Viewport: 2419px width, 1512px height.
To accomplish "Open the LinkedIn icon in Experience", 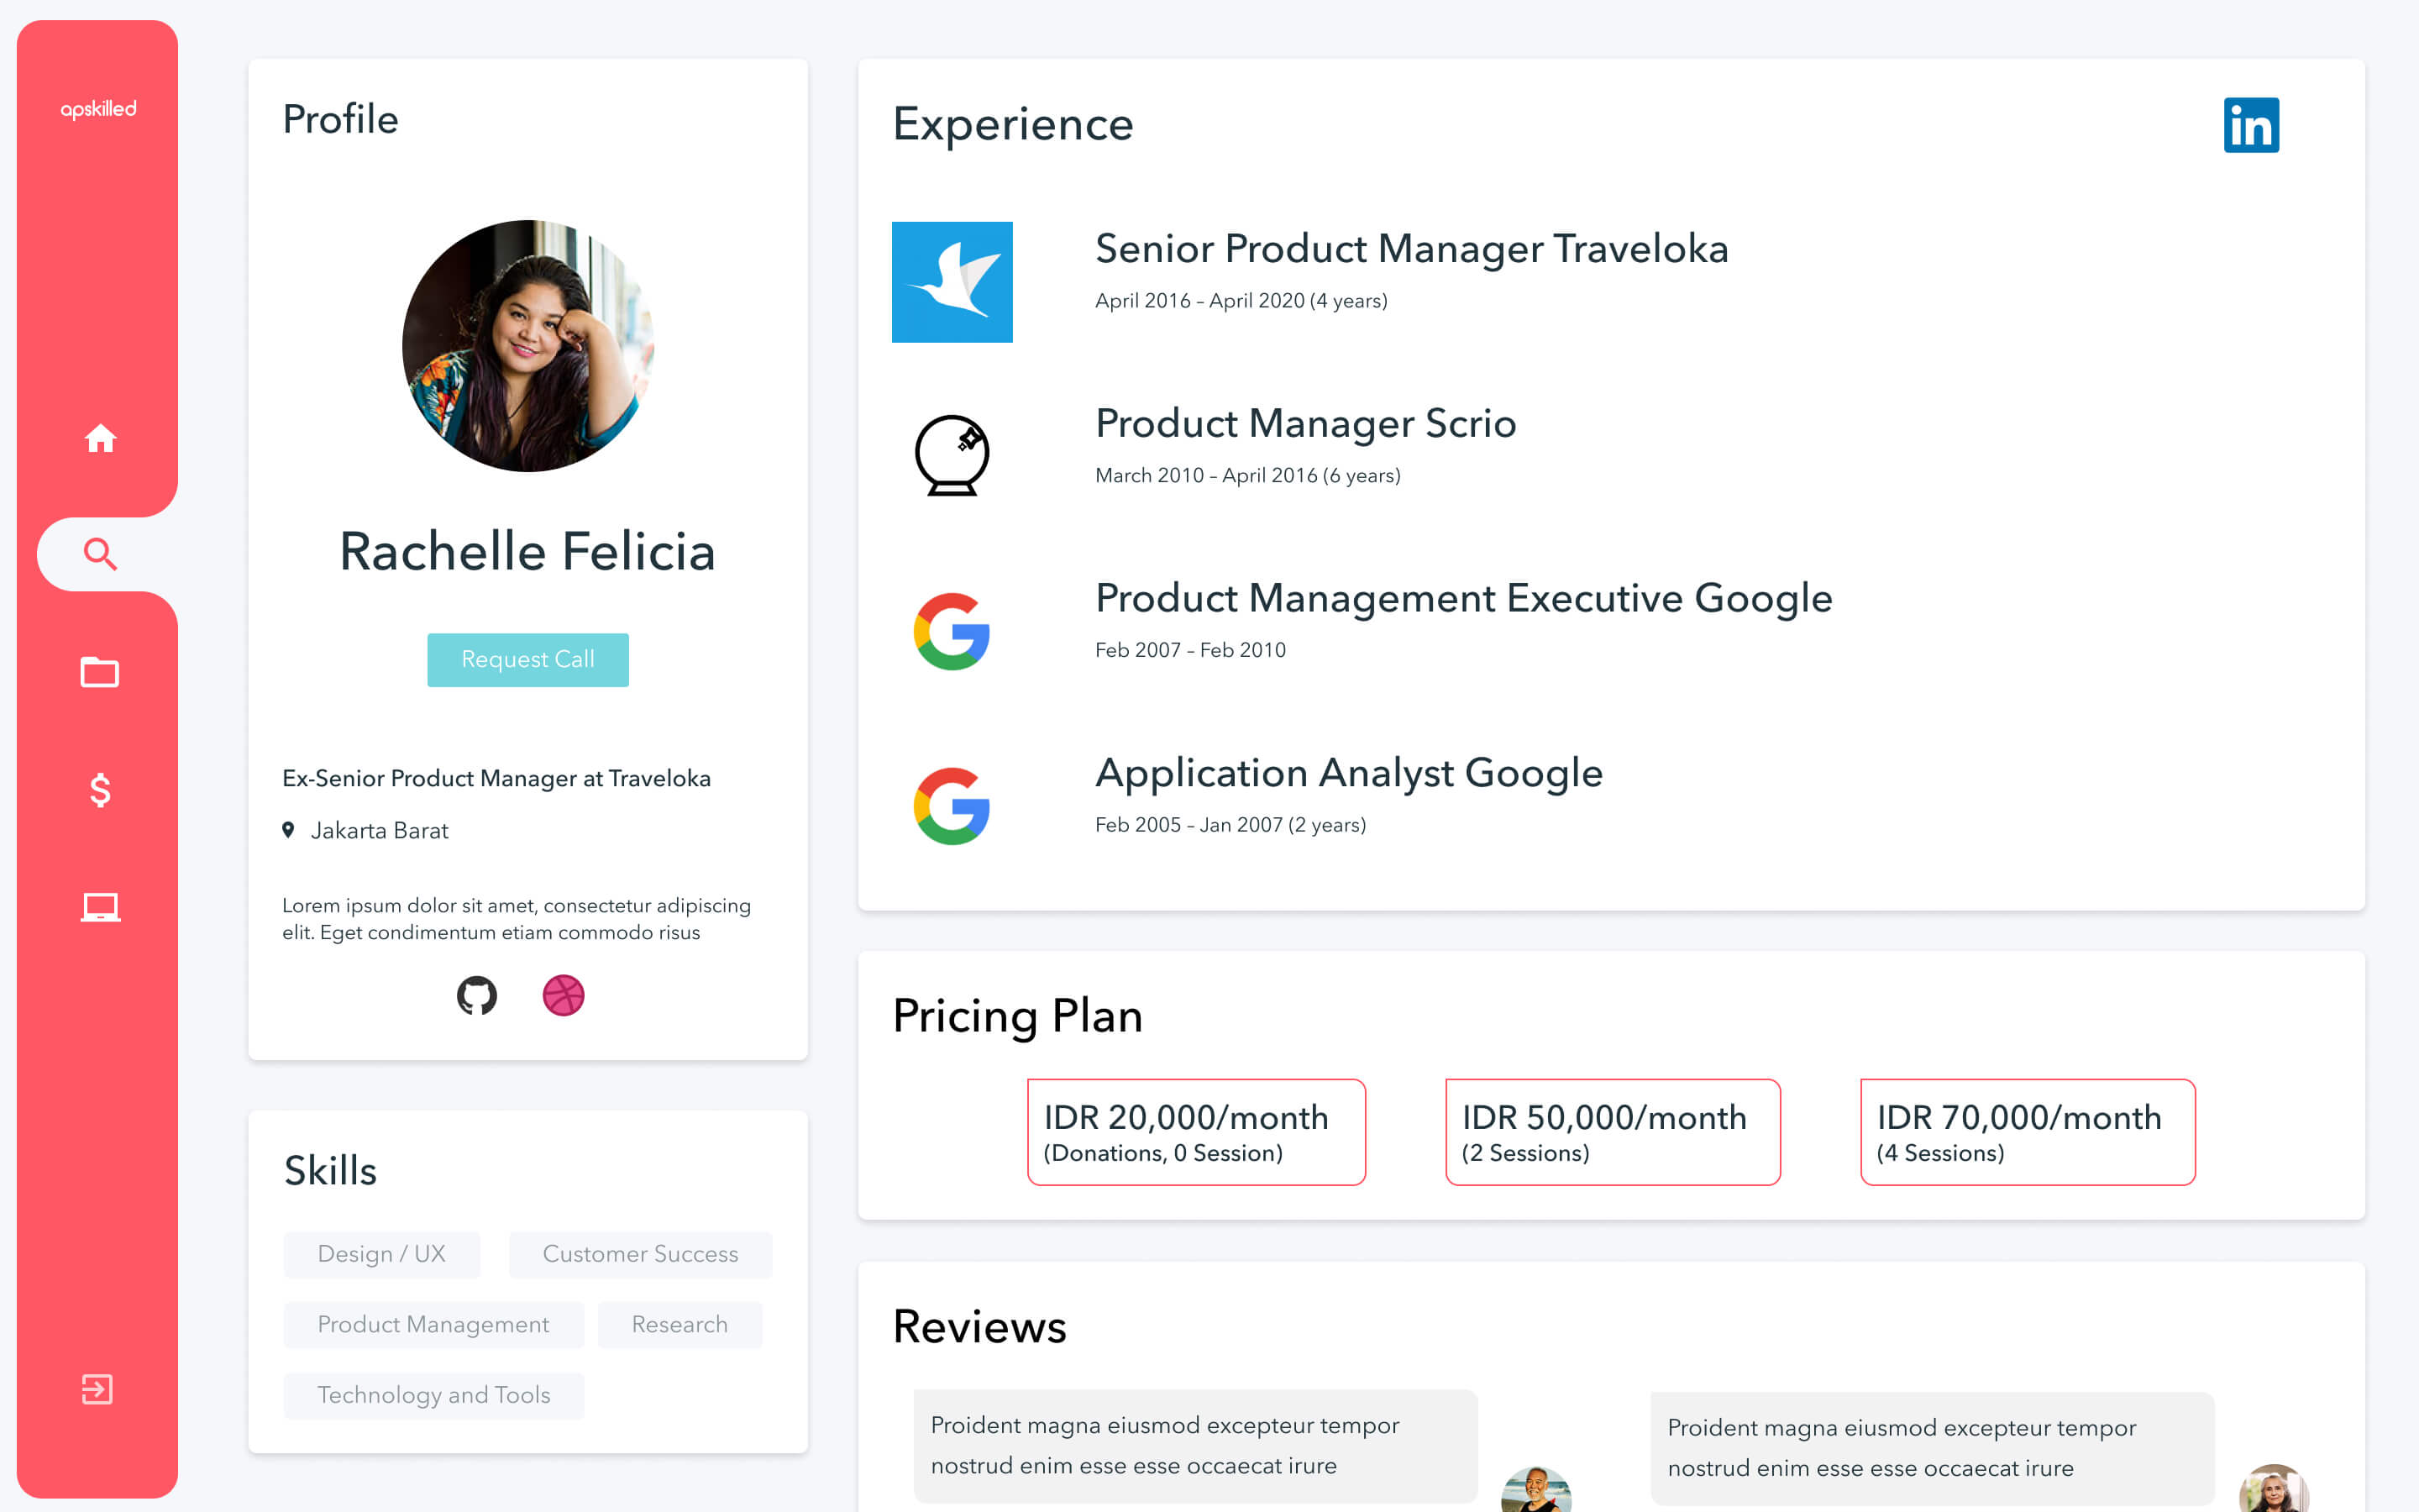I will [x=2250, y=126].
